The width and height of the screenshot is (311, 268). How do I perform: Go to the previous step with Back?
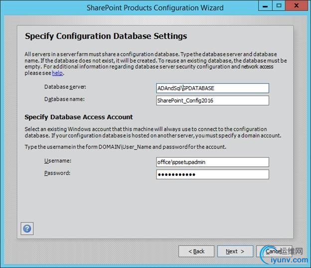pyautogui.click(x=196, y=252)
